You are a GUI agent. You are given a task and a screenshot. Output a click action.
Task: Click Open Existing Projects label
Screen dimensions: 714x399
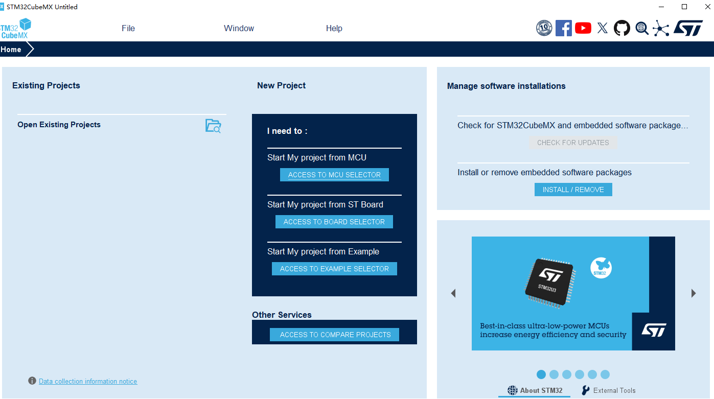[x=59, y=125]
